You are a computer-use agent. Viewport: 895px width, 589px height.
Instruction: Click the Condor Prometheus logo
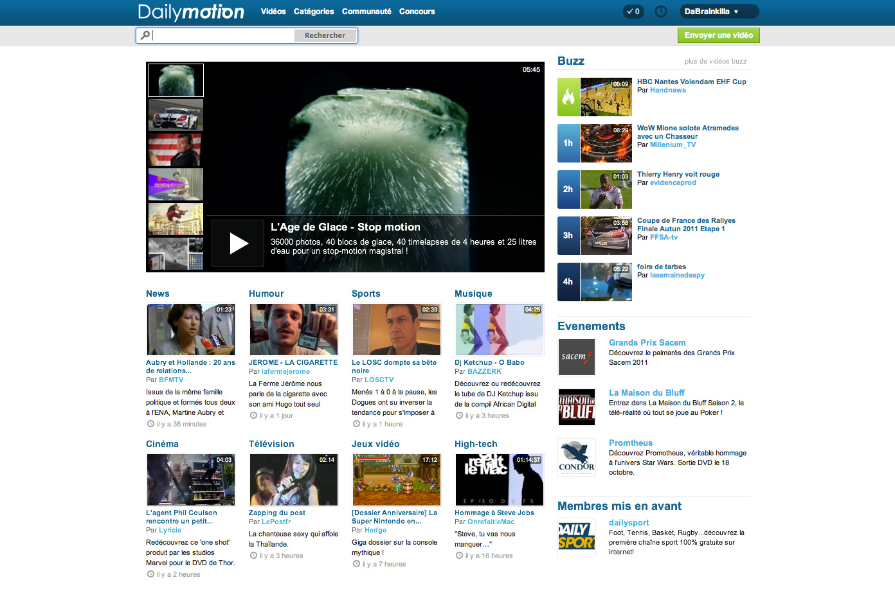click(577, 457)
